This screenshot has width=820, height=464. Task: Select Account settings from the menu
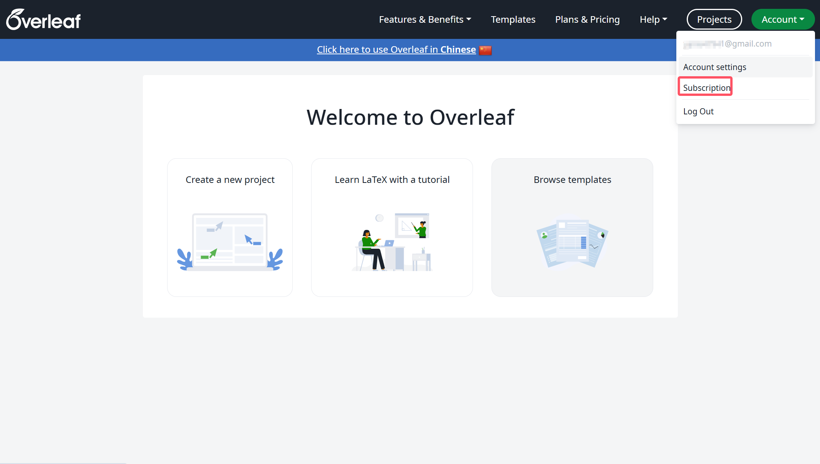click(x=714, y=67)
